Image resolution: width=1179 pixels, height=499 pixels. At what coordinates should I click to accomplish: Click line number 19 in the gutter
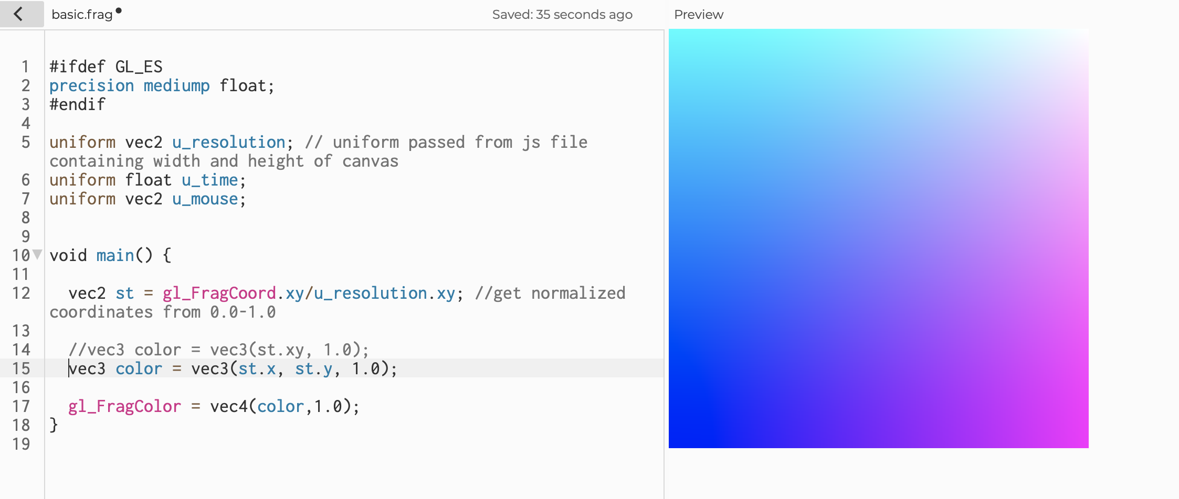coord(22,444)
